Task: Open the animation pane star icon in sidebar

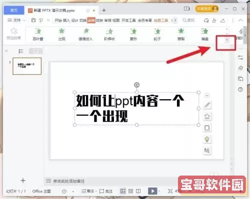Action: point(240,68)
